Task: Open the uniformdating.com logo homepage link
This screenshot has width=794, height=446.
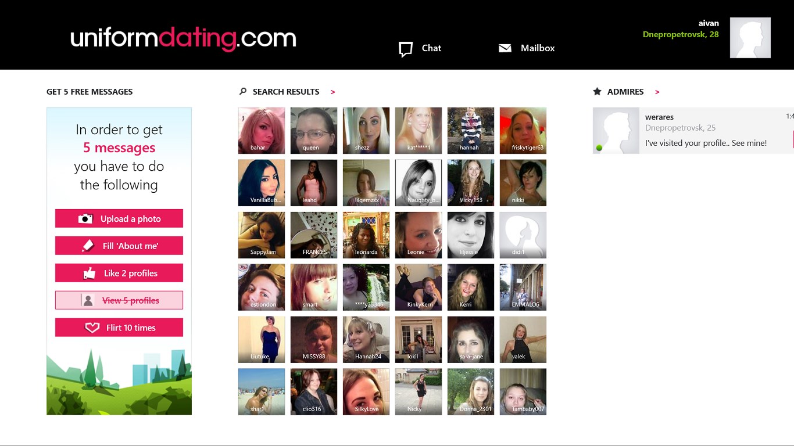Action: 183,38
